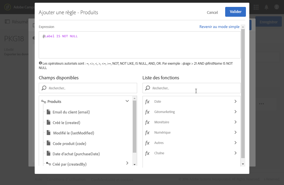Click Revenir au mode simple link
The image size is (284, 185).
(x=219, y=27)
